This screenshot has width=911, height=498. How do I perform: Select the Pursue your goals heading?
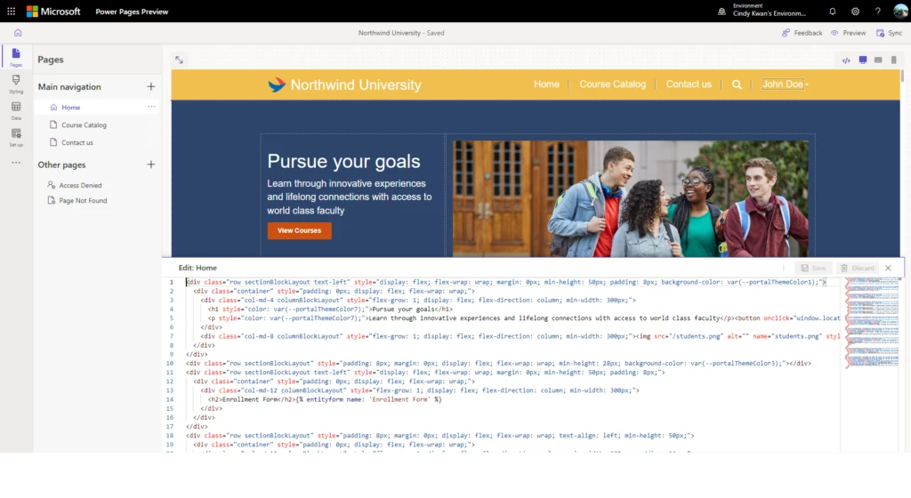click(343, 161)
